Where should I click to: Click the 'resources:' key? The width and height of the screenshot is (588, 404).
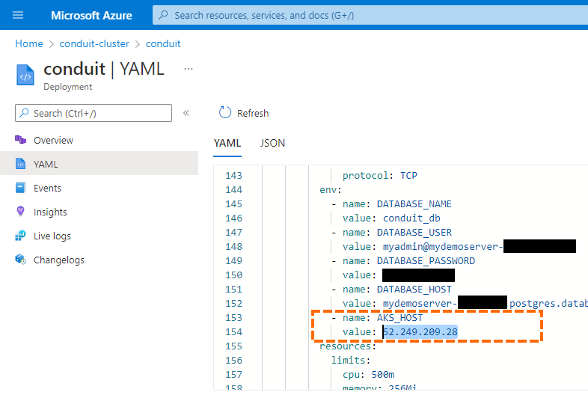coord(348,346)
